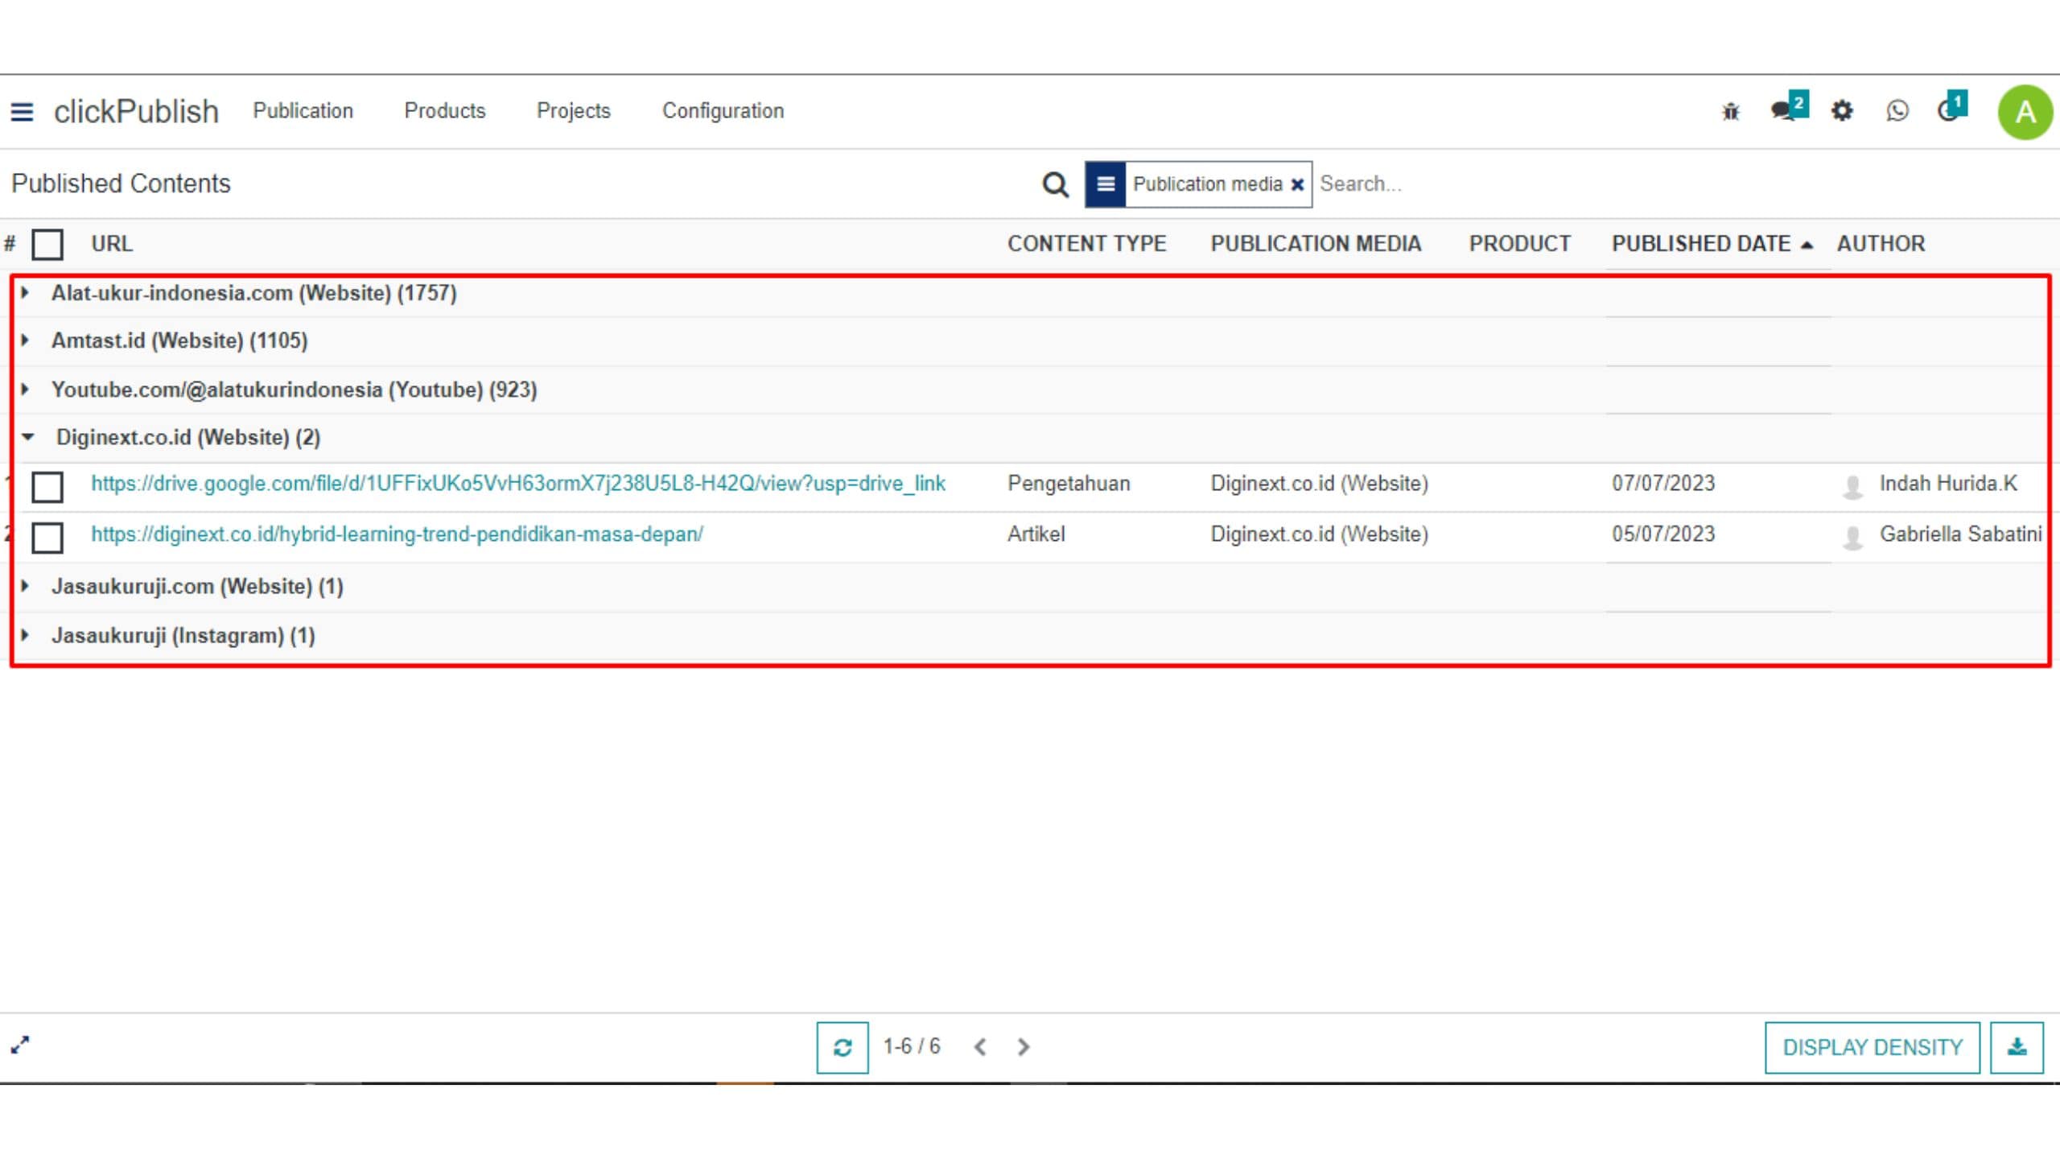The image size is (2060, 1159).
Task: Open the Configuration menu
Action: 723,111
